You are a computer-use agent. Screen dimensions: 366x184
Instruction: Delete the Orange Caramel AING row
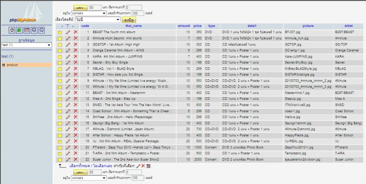point(76,50)
